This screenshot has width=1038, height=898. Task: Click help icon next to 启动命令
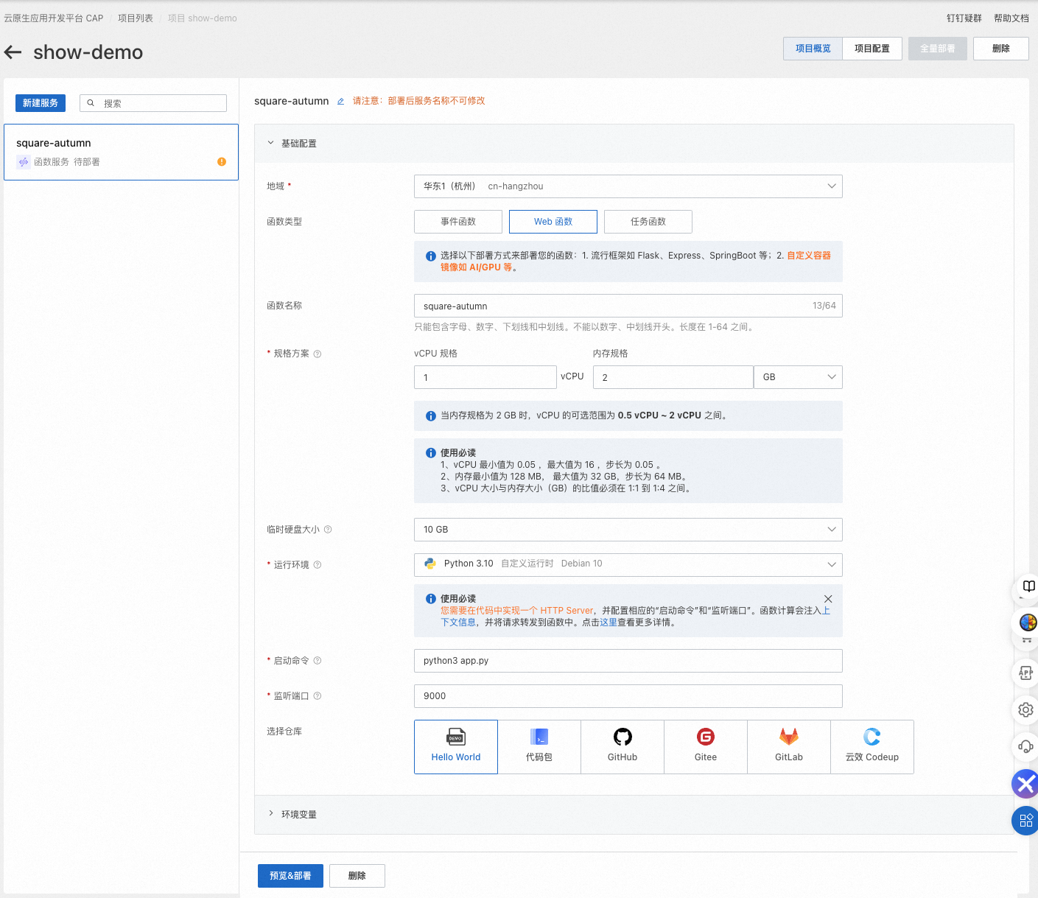tap(318, 661)
